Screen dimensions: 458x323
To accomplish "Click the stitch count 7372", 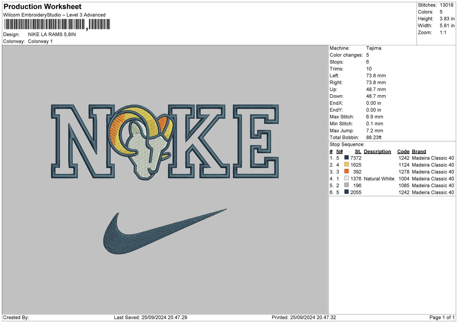I will 356,158.
